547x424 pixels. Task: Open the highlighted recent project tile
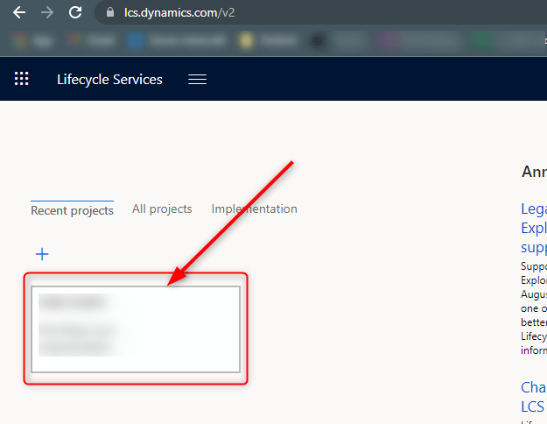coord(136,329)
